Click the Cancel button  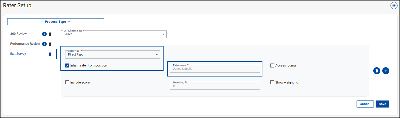[365, 104]
